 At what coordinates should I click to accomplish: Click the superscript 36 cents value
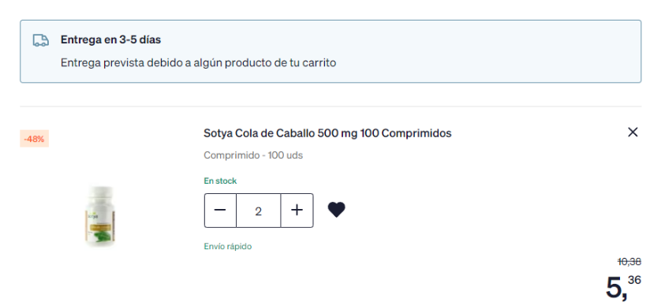[x=635, y=280]
